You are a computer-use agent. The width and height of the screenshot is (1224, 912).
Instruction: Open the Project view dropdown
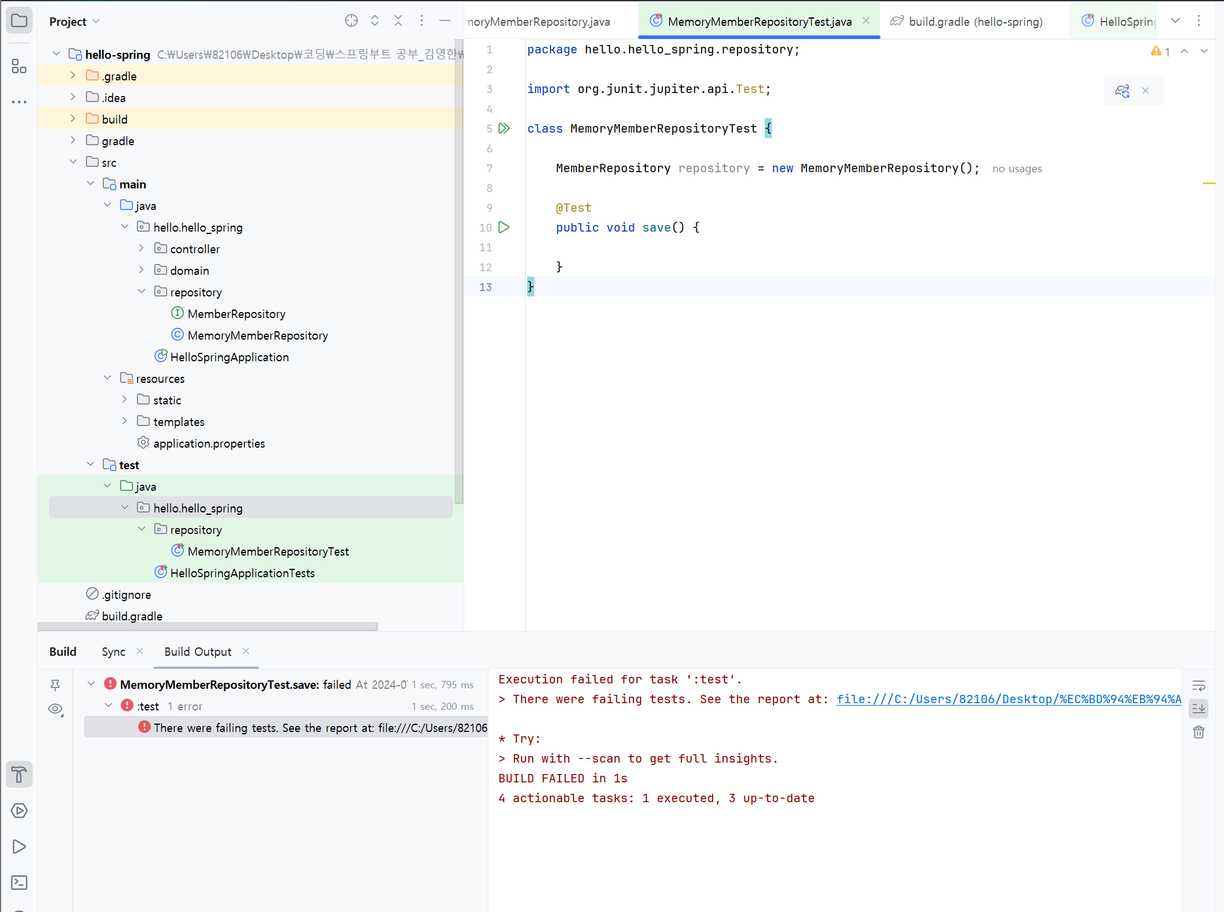[74, 22]
